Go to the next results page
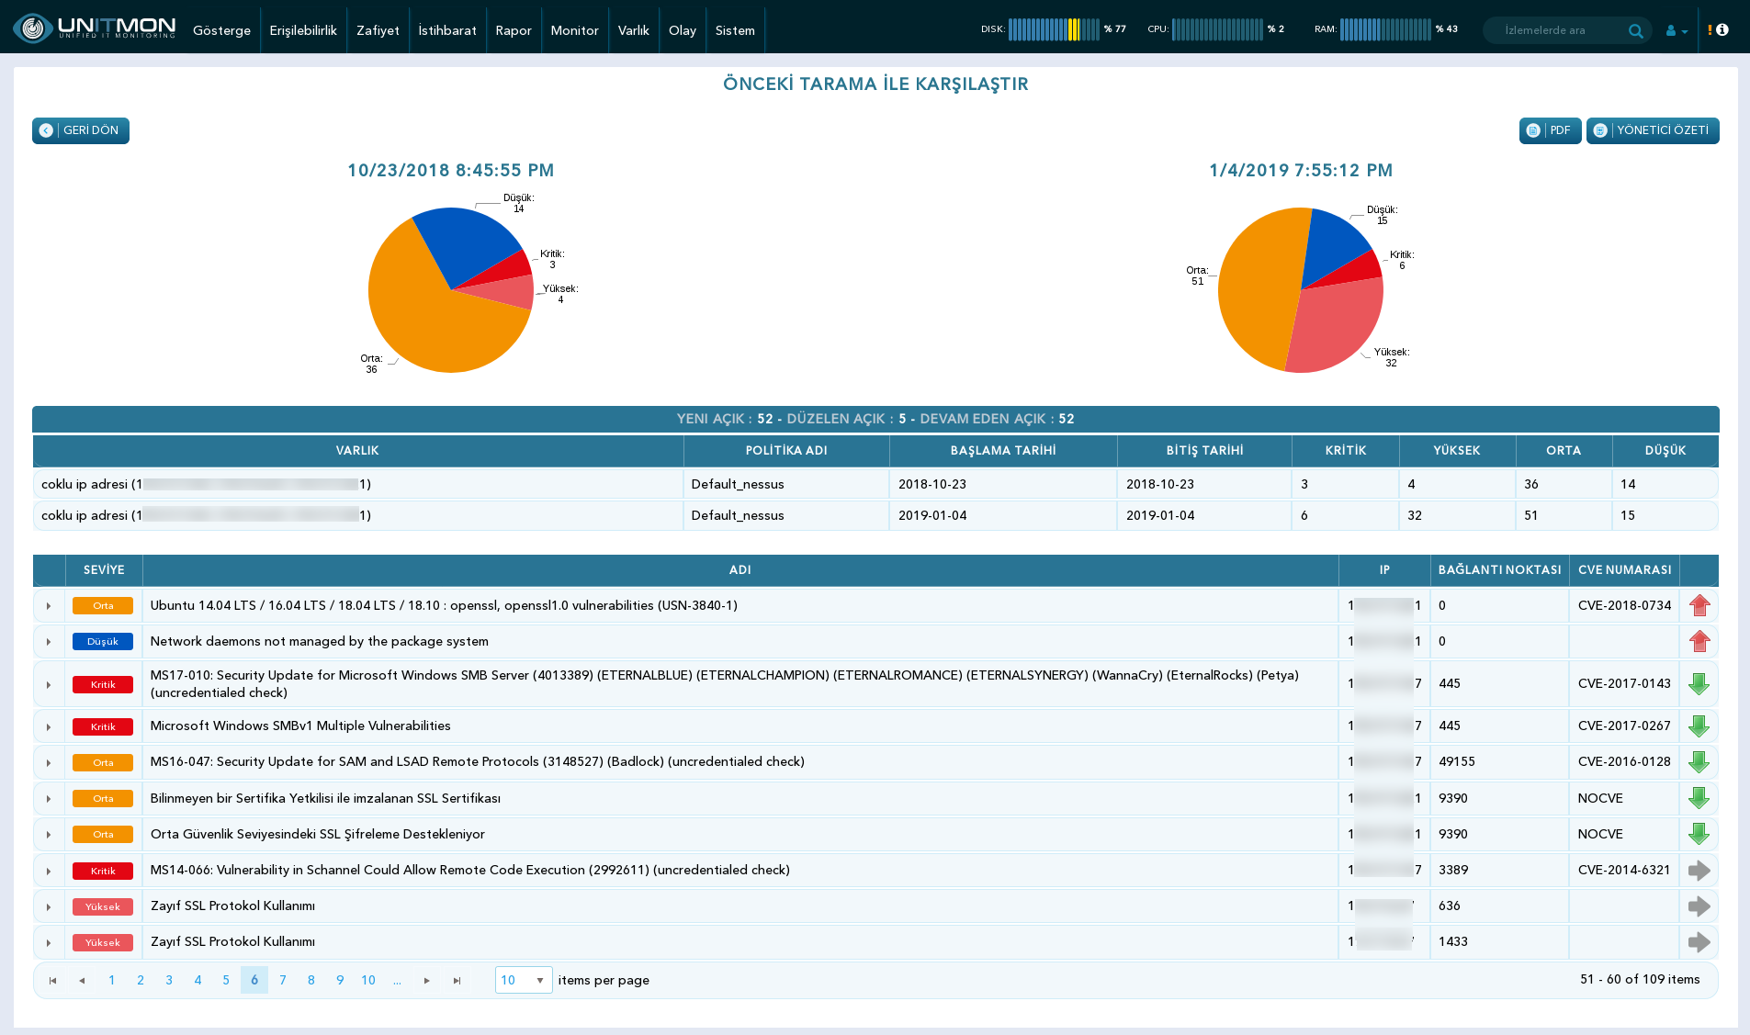Screen dimensions: 1750x1035 coord(427,980)
